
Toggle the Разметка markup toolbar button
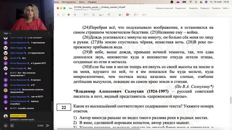pos(216,8)
